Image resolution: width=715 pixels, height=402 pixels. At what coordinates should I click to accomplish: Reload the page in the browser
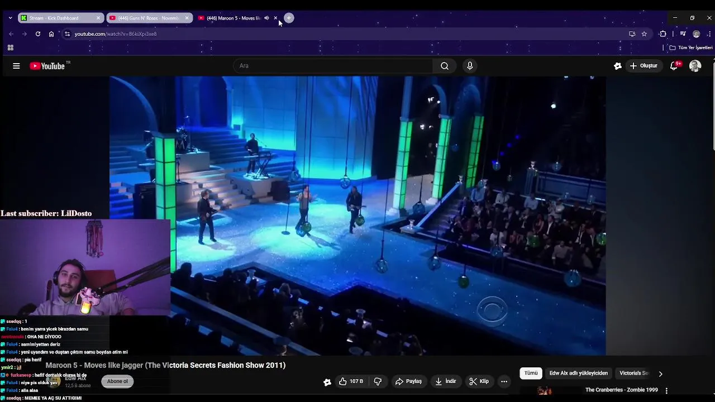[x=38, y=34]
